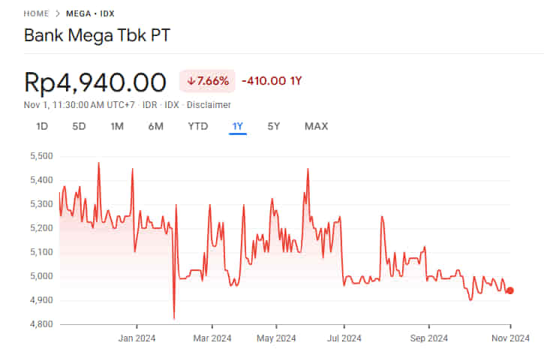This screenshot has height=352, width=544.
Task: Show the YTD price range
Action: pos(197,126)
